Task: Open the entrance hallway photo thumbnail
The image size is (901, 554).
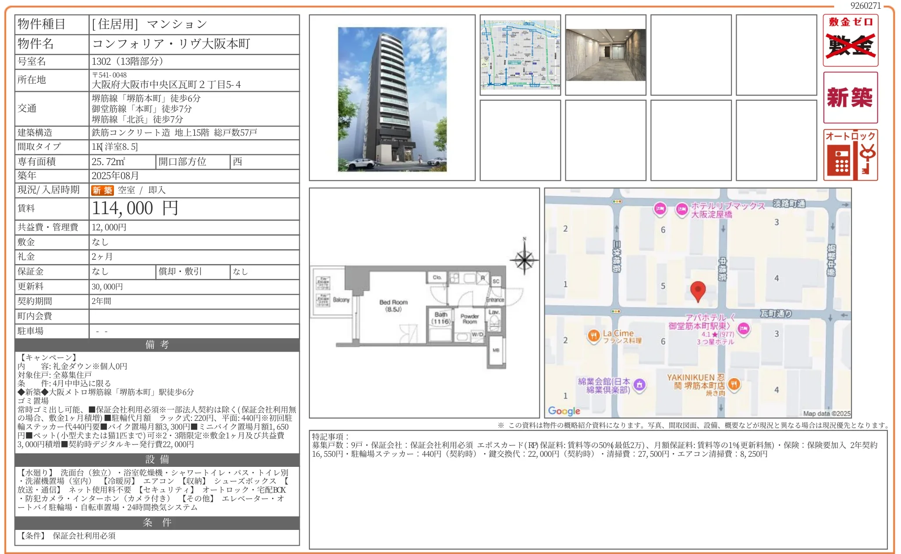Action: click(606, 55)
